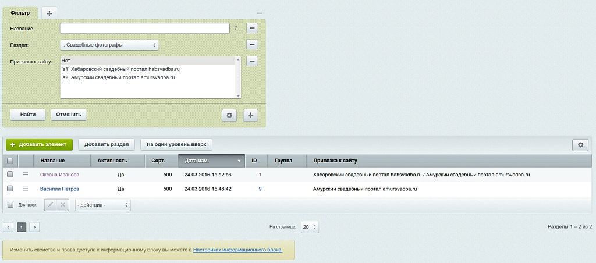Open the ID 9 link

tap(260, 189)
